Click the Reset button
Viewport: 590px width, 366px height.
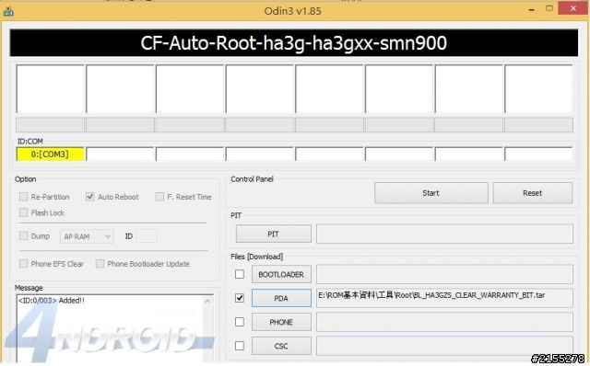click(x=533, y=193)
